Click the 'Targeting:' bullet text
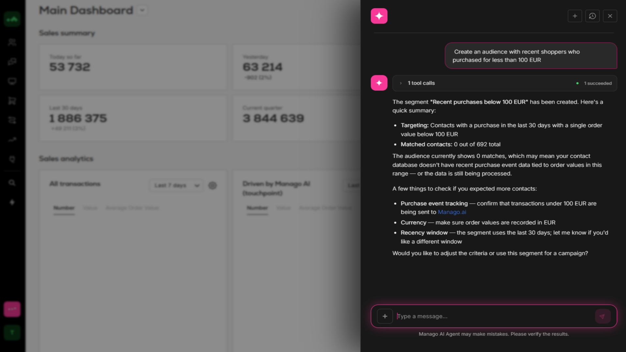Screen dimensions: 626x352 pos(501,130)
